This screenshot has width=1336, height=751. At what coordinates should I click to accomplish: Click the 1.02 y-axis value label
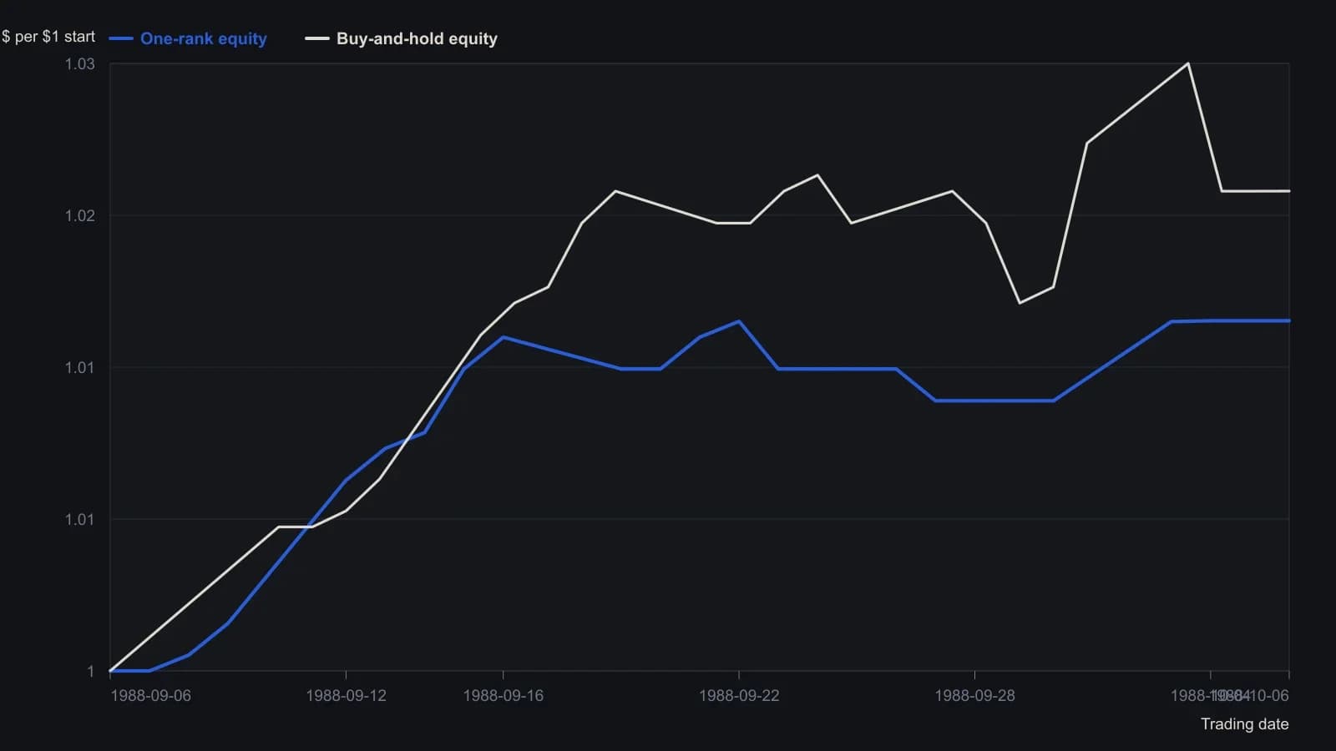(80, 215)
